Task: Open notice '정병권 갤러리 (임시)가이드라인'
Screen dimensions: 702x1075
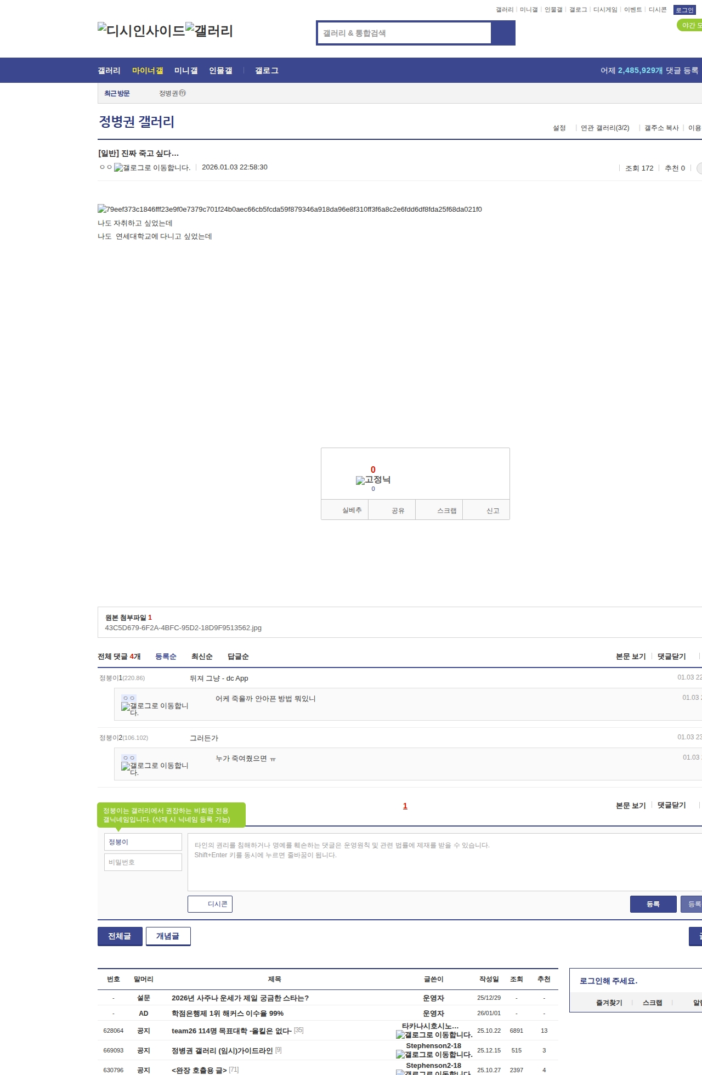Action: [x=222, y=1051]
